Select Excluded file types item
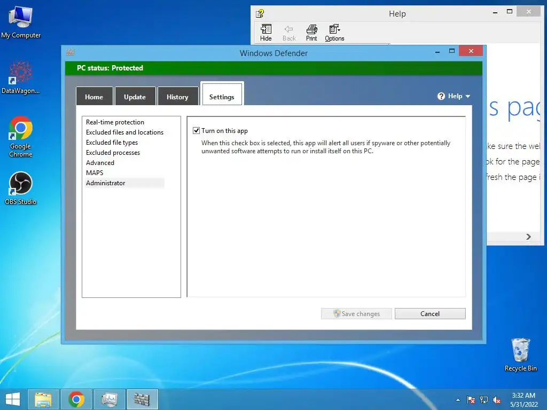 112,142
